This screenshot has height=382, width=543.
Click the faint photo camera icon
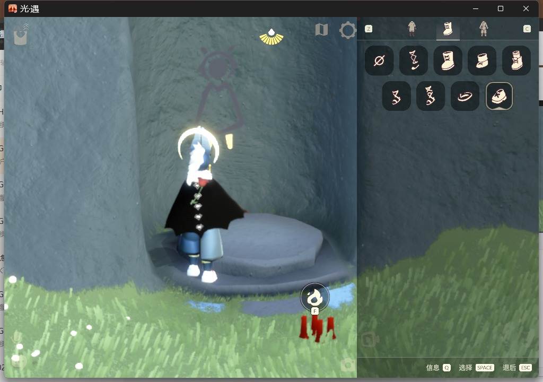point(348,365)
